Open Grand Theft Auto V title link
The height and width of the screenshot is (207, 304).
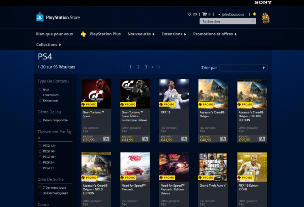click(x=212, y=185)
